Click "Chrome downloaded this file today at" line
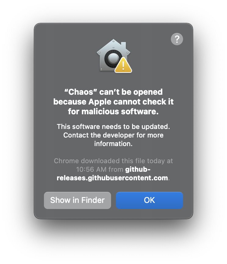The image size is (227, 264). [x=113, y=161]
